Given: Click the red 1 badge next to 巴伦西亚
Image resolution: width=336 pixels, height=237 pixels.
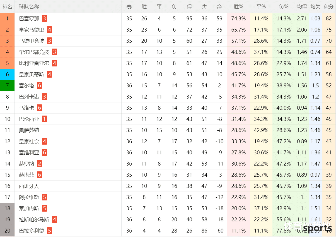Looking at the screenshot, I should click(x=44, y=119).
